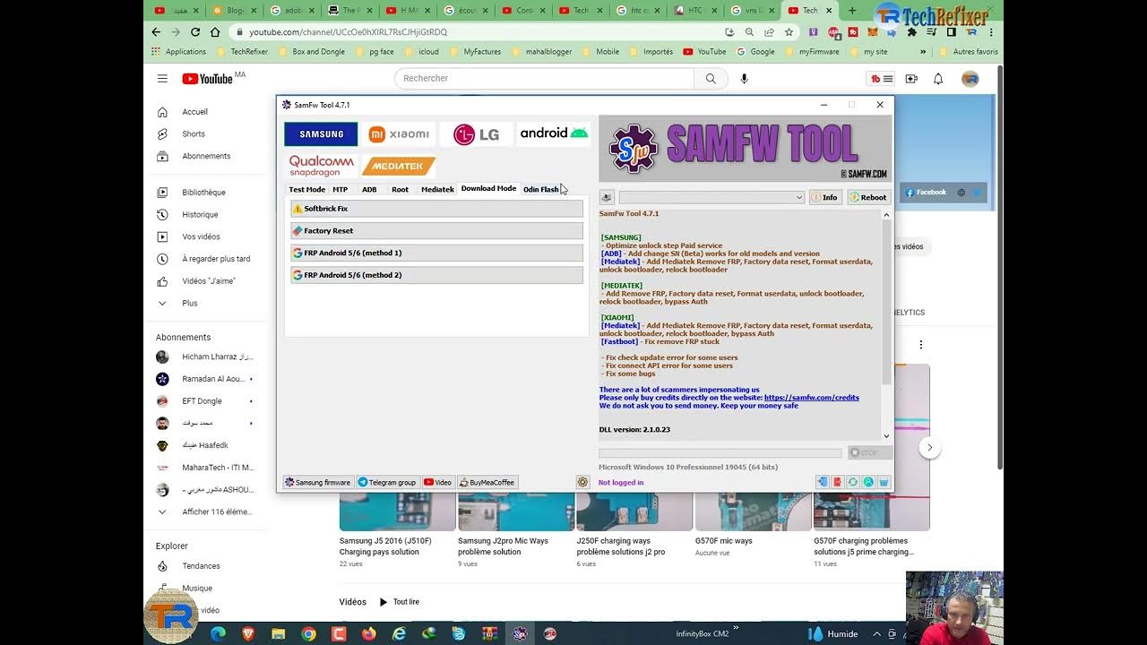Select the Samsung brand button
Image resolution: width=1147 pixels, height=645 pixels.
tap(321, 134)
